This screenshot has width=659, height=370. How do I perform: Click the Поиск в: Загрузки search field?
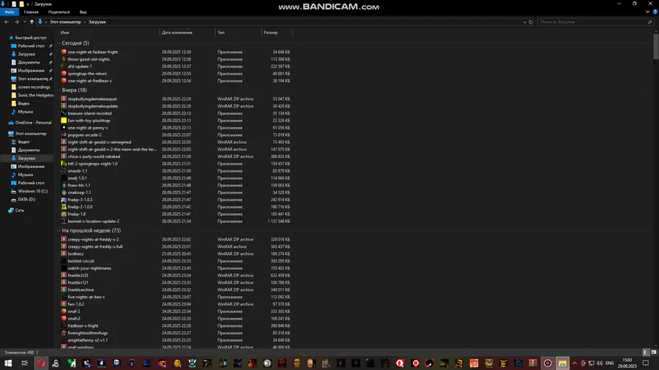(592, 22)
